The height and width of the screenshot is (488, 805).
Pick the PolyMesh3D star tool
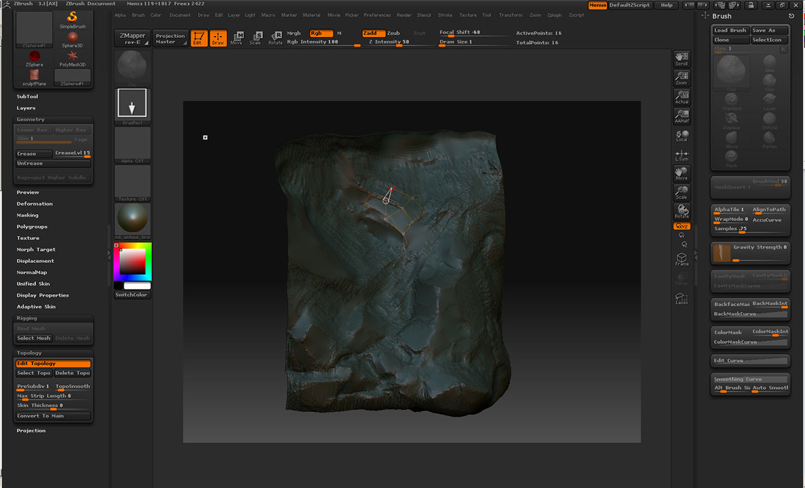(73, 56)
